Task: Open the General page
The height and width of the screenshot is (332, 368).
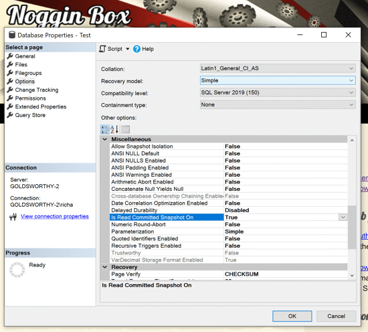Action: pos(25,56)
